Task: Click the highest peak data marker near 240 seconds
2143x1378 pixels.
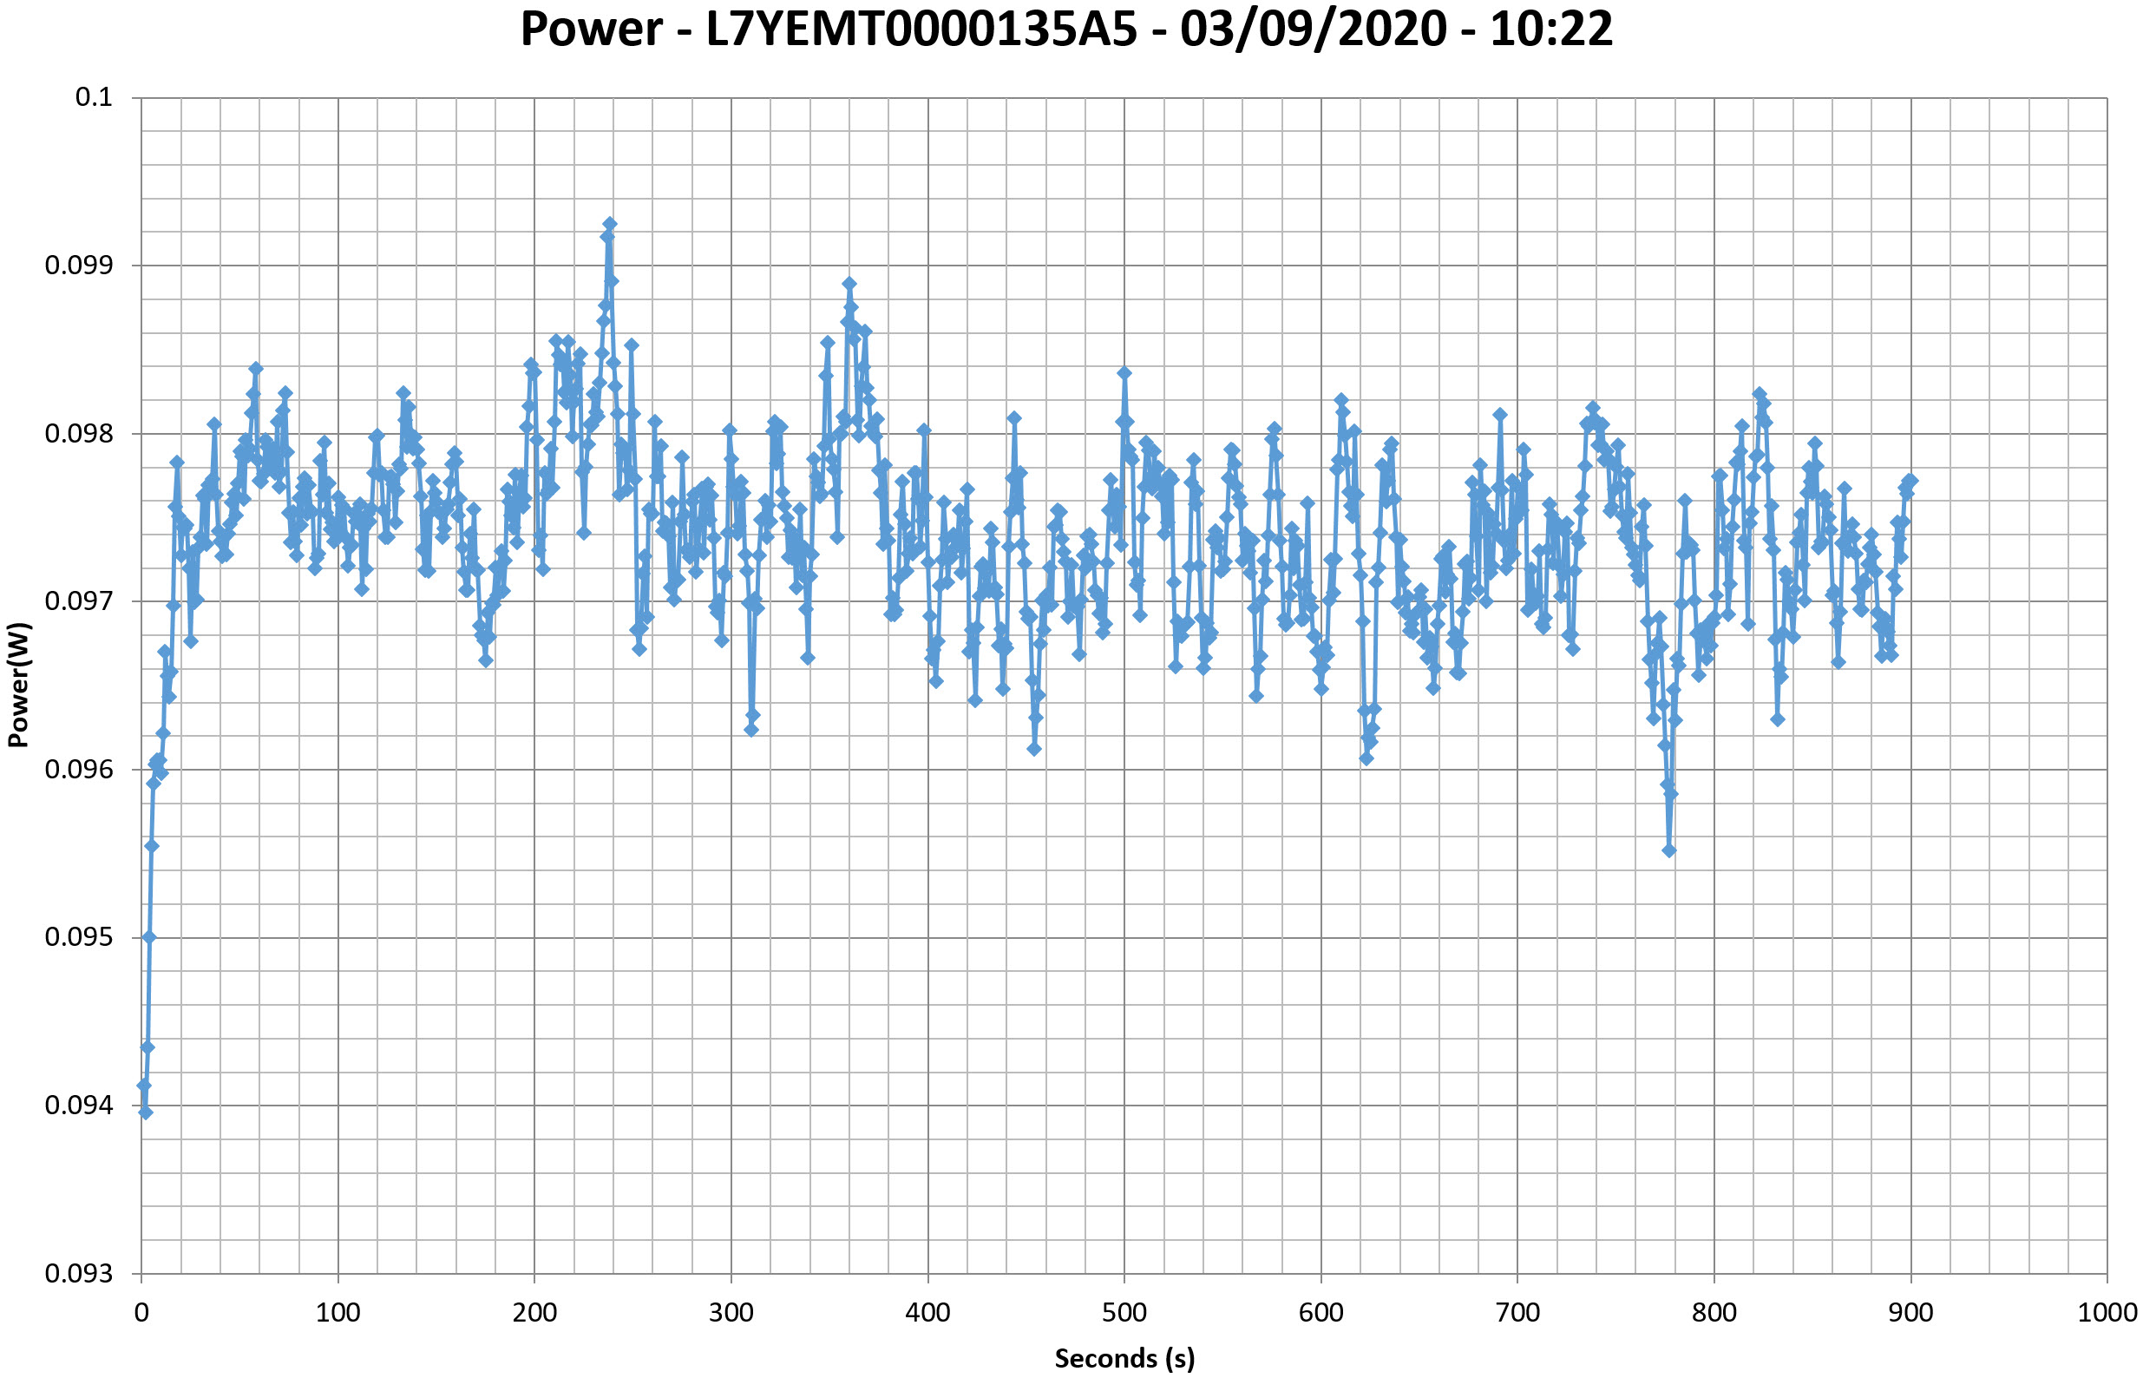Action: (610, 224)
